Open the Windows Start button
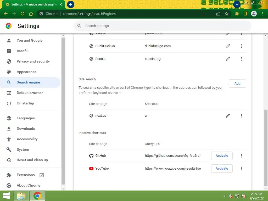 6,196
